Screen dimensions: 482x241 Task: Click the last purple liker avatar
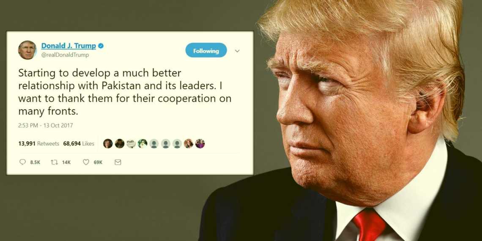pyautogui.click(x=200, y=144)
